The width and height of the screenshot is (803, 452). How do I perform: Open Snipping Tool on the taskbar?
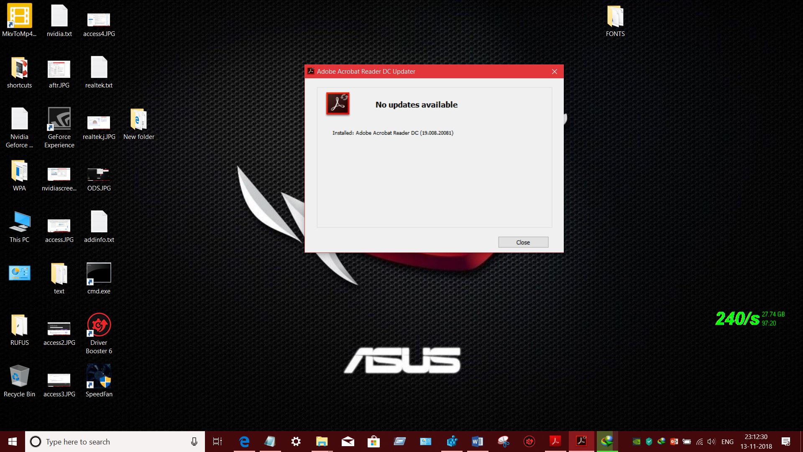[503, 442]
